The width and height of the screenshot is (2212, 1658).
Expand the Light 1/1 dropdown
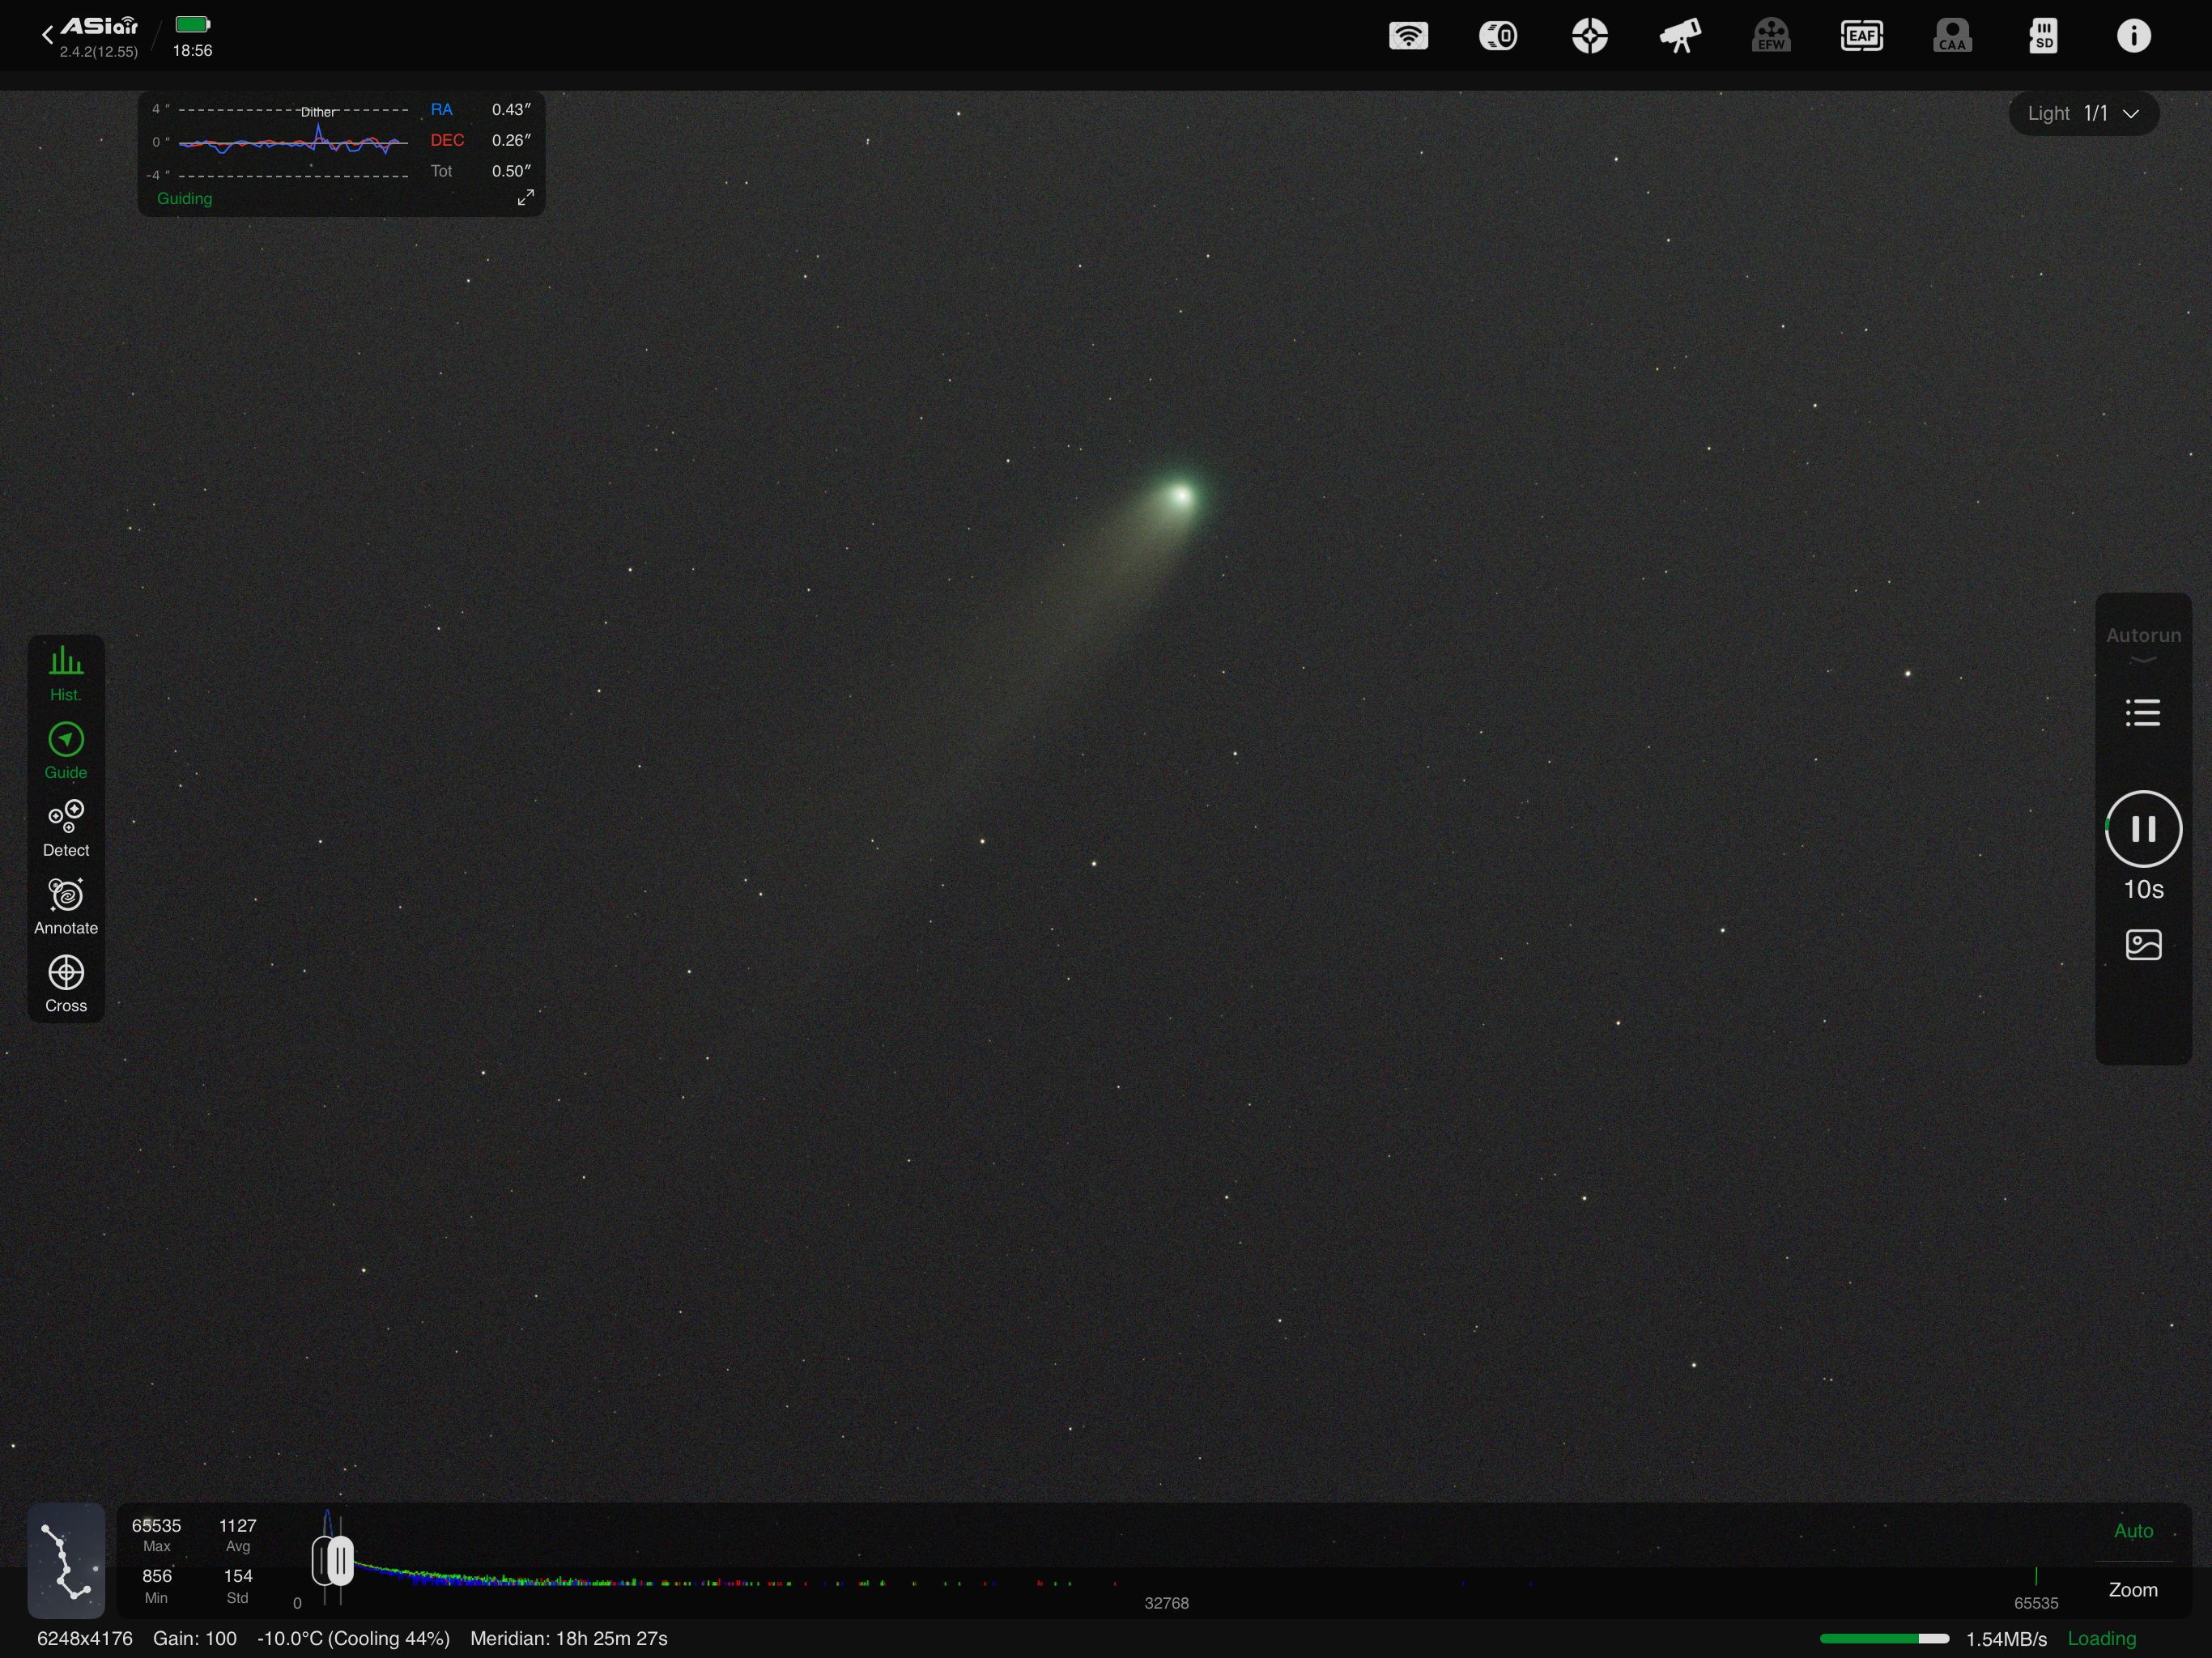(x=2083, y=114)
